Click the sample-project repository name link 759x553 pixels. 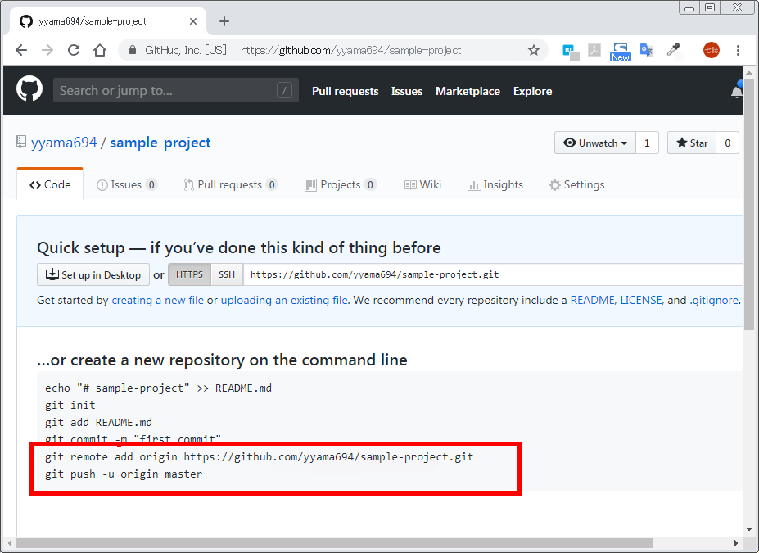point(160,143)
